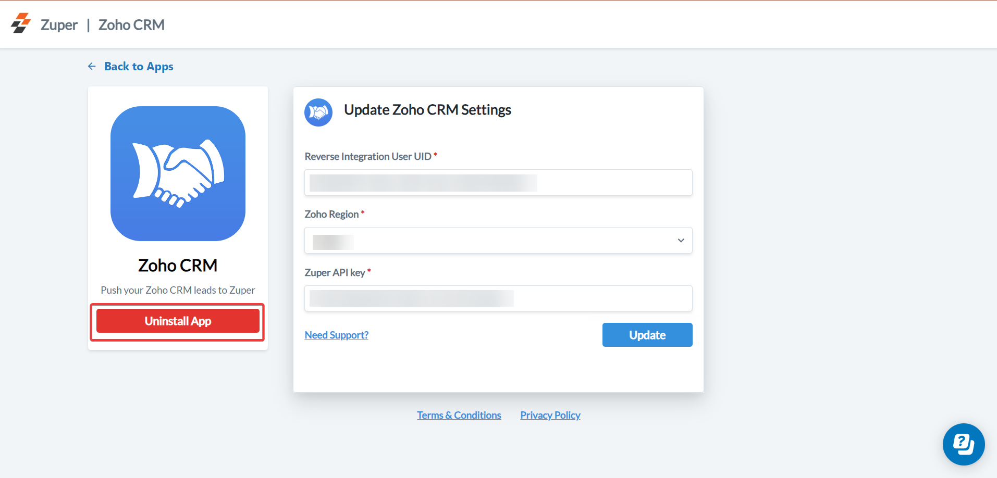Viewport: 997px width, 478px height.
Task: Open the Terms & Conditions link
Action: 459,415
